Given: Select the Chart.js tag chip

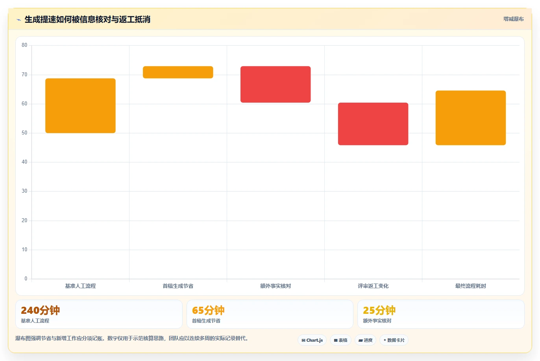Looking at the screenshot, I should [x=312, y=340].
